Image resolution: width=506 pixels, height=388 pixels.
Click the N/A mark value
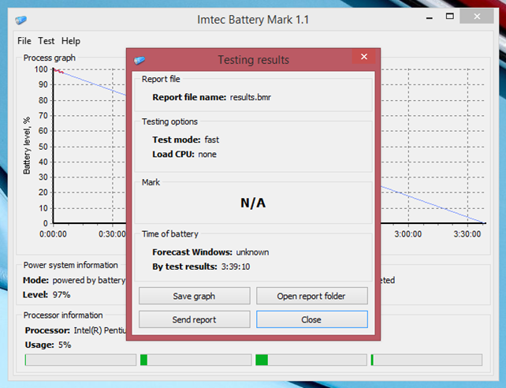[253, 203]
